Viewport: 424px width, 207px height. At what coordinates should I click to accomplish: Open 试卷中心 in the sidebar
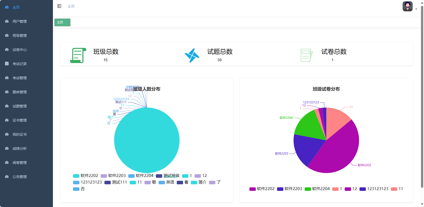20,50
